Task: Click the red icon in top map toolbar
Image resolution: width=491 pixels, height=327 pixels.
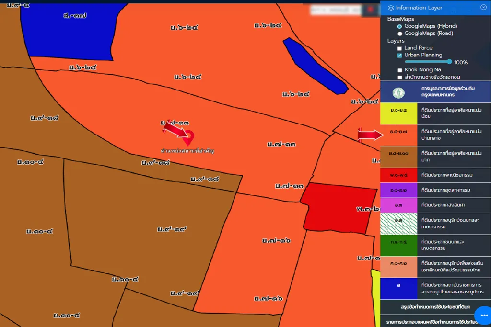Action: point(371,10)
